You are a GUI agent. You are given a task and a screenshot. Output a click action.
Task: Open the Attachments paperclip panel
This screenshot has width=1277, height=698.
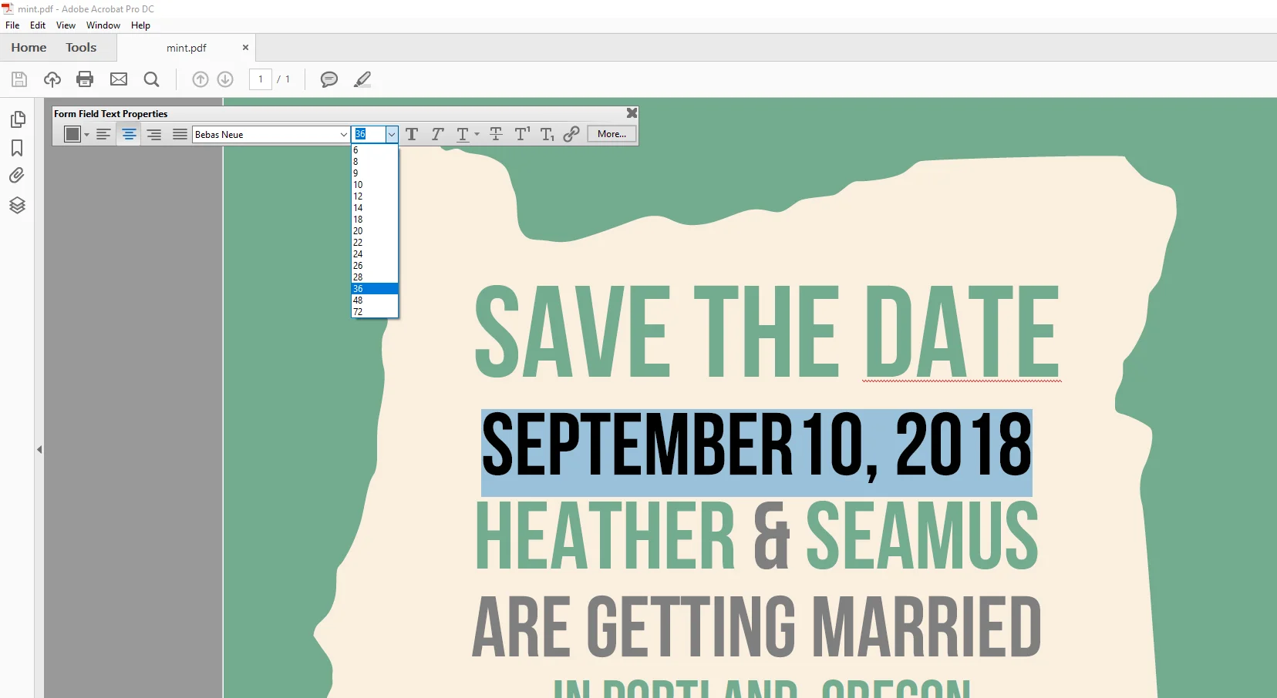[17, 176]
